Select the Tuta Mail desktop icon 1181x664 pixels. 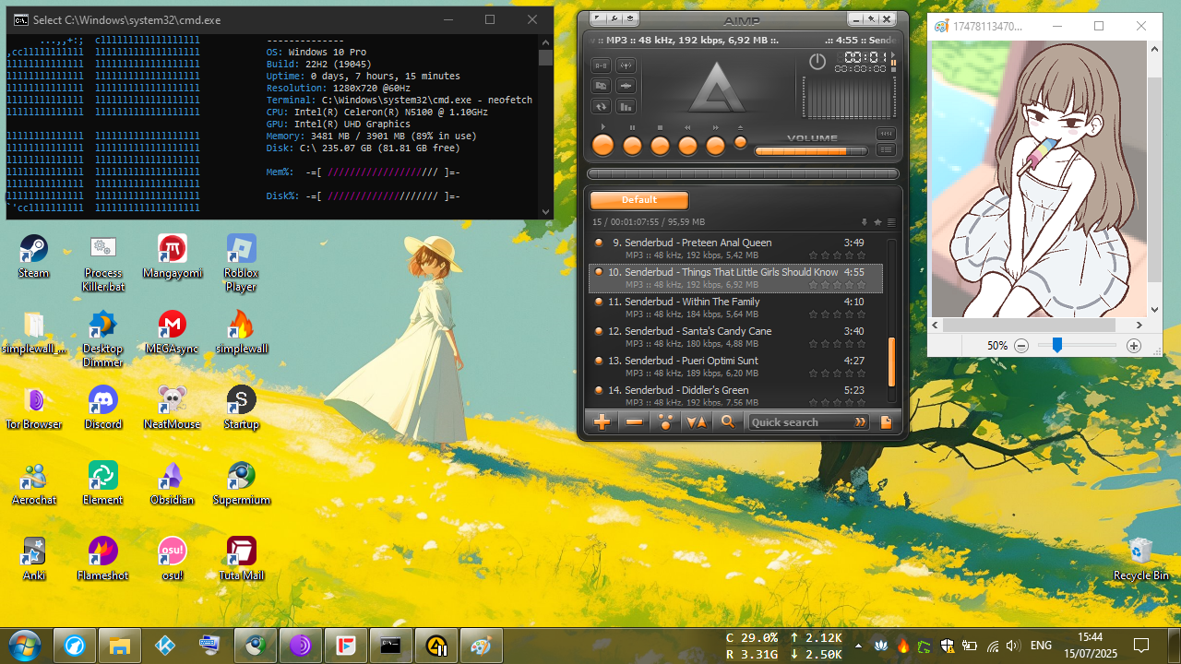tap(241, 558)
